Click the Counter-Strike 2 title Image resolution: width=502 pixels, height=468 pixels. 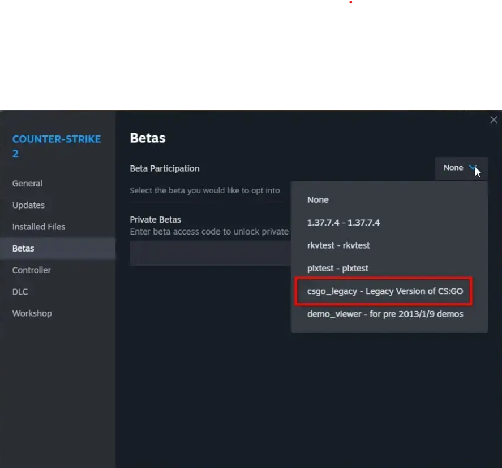click(57, 146)
